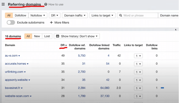
Task: Sort by Dofollow ref. domains column
Action: click(77, 47)
